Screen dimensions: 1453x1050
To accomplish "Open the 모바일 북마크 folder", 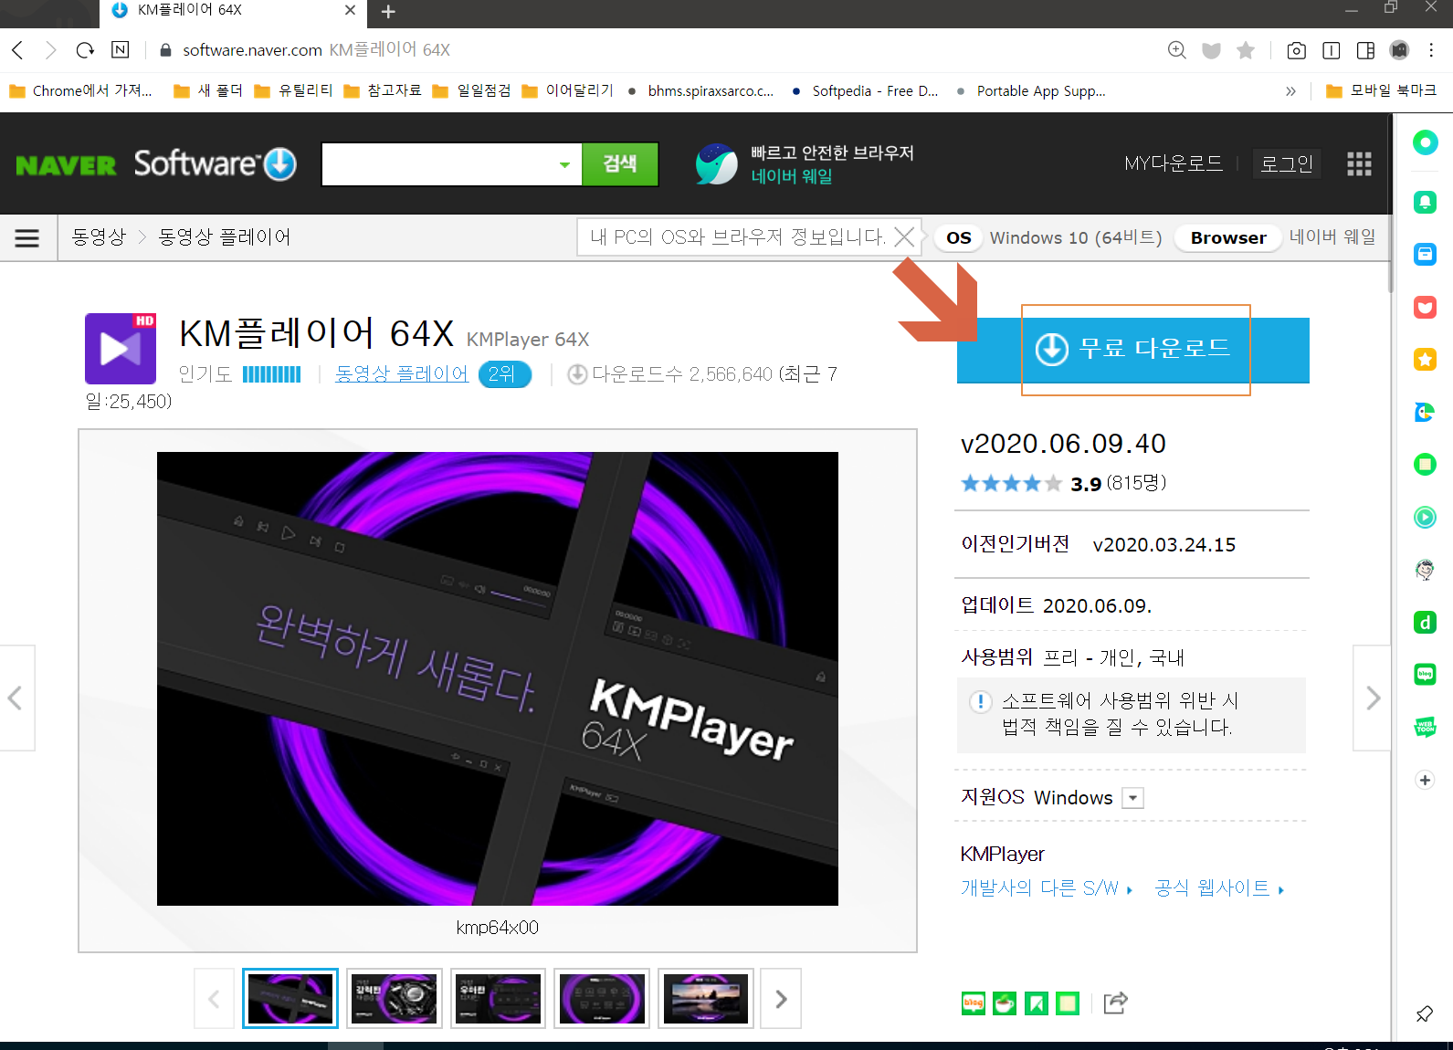I will 1382,90.
